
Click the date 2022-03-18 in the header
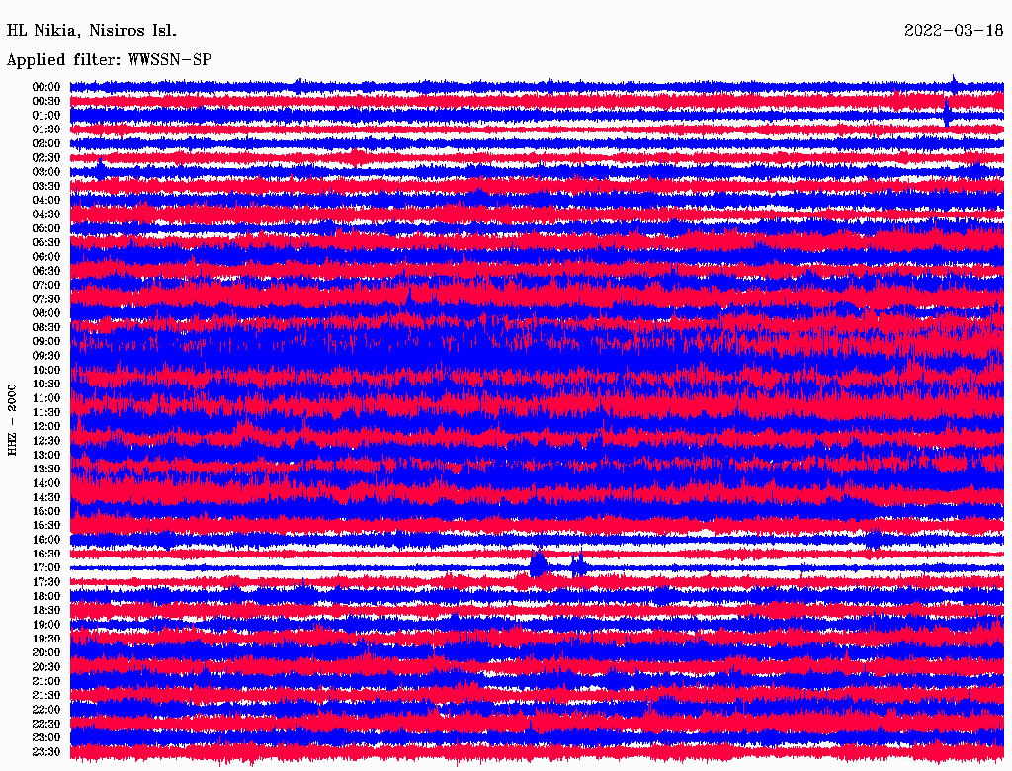click(x=953, y=30)
